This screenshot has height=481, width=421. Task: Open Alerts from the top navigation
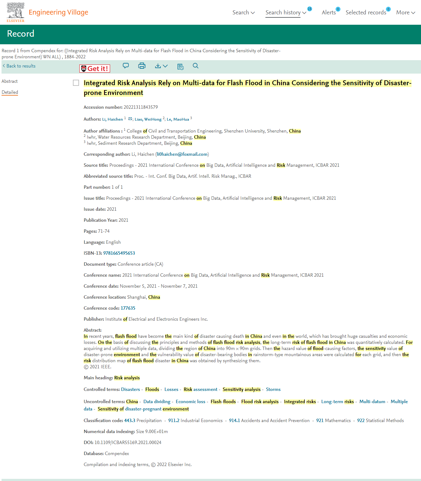[x=329, y=13]
